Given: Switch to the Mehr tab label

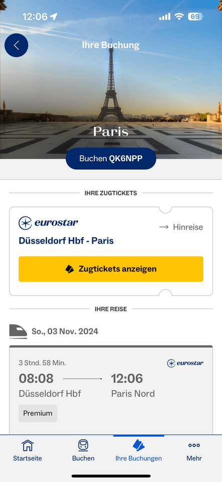Looking at the screenshot, I should 194,458.
